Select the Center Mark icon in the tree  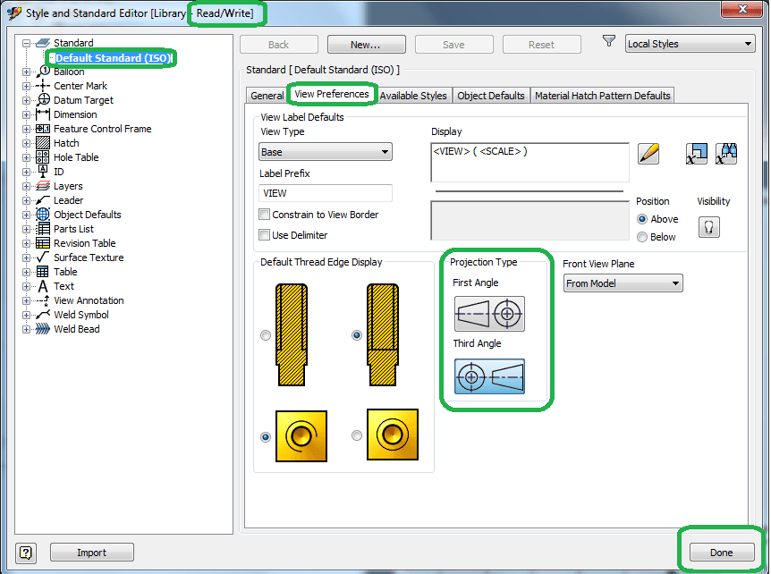[x=41, y=86]
